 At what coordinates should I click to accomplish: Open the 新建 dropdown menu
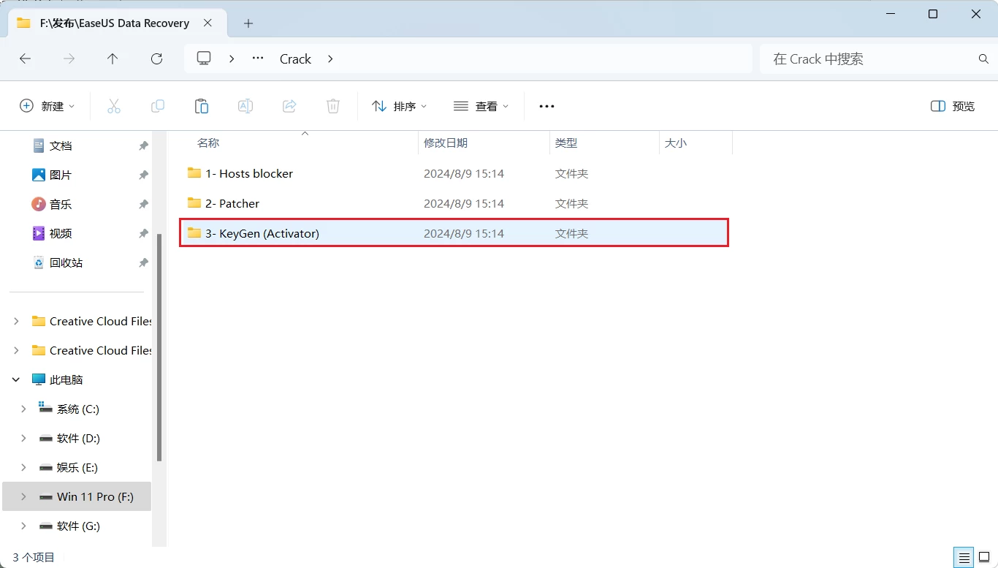[x=47, y=106]
